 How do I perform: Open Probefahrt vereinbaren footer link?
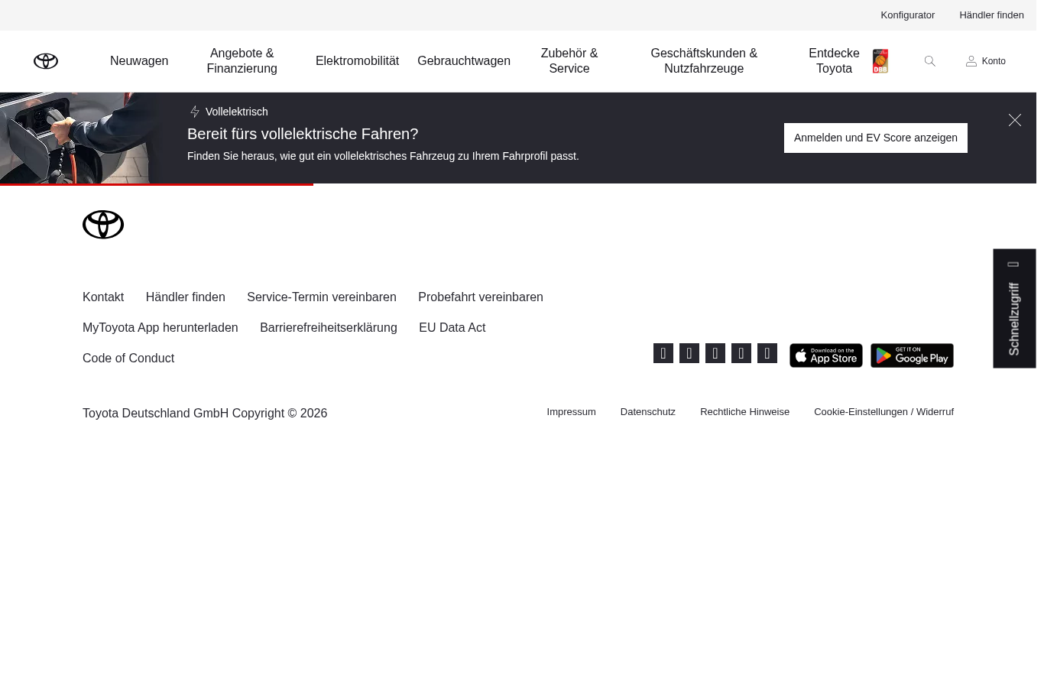coord(481,297)
